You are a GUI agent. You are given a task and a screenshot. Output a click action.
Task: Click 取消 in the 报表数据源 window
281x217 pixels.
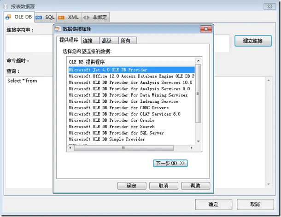tap(255, 205)
